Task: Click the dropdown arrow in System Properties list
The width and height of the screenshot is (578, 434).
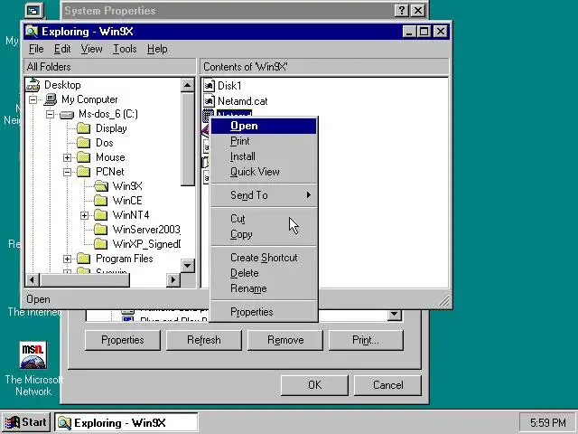Action: pos(394,315)
